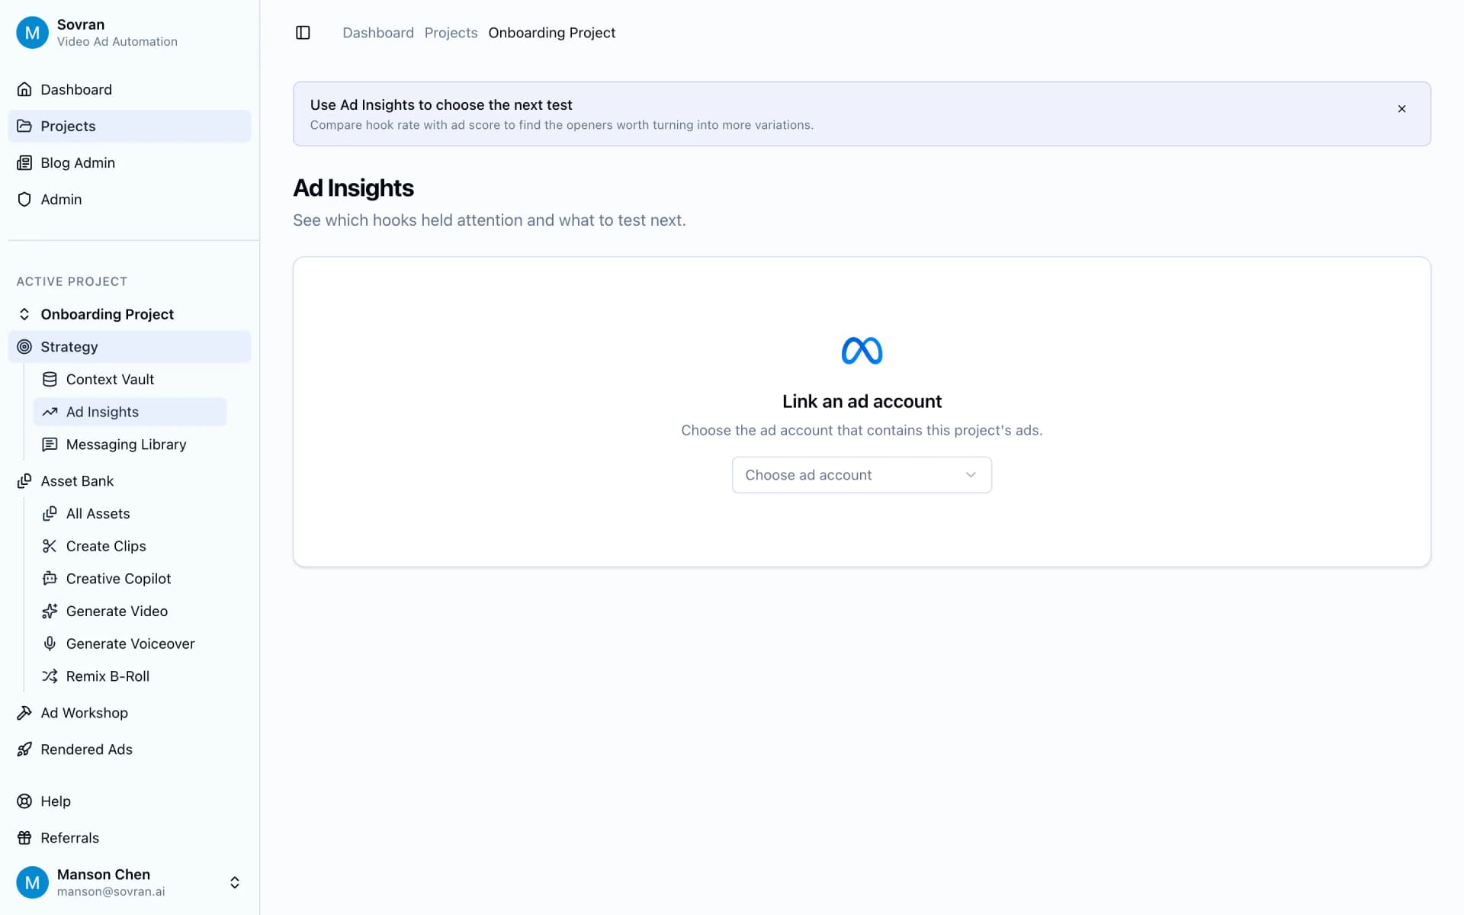The height and width of the screenshot is (915, 1464).
Task: Go to Dashboard in sidebar
Action: 130,89
